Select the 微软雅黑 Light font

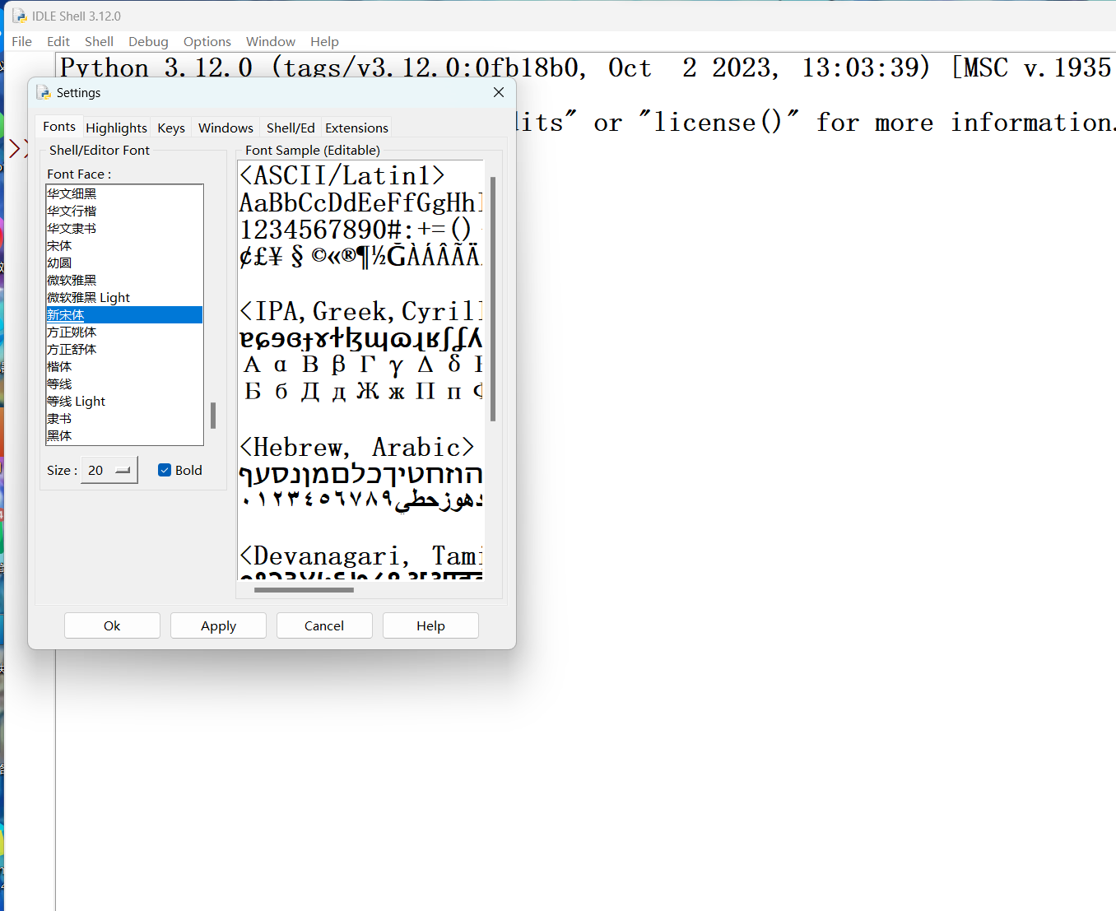pos(124,297)
